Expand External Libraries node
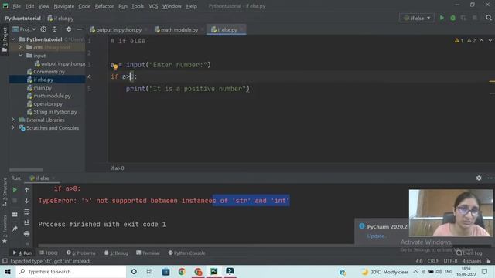The height and width of the screenshot is (278, 495). pos(13,120)
